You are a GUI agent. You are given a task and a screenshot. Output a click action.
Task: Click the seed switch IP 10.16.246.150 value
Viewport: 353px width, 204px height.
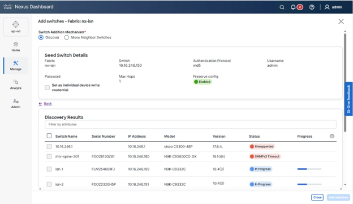coord(130,66)
